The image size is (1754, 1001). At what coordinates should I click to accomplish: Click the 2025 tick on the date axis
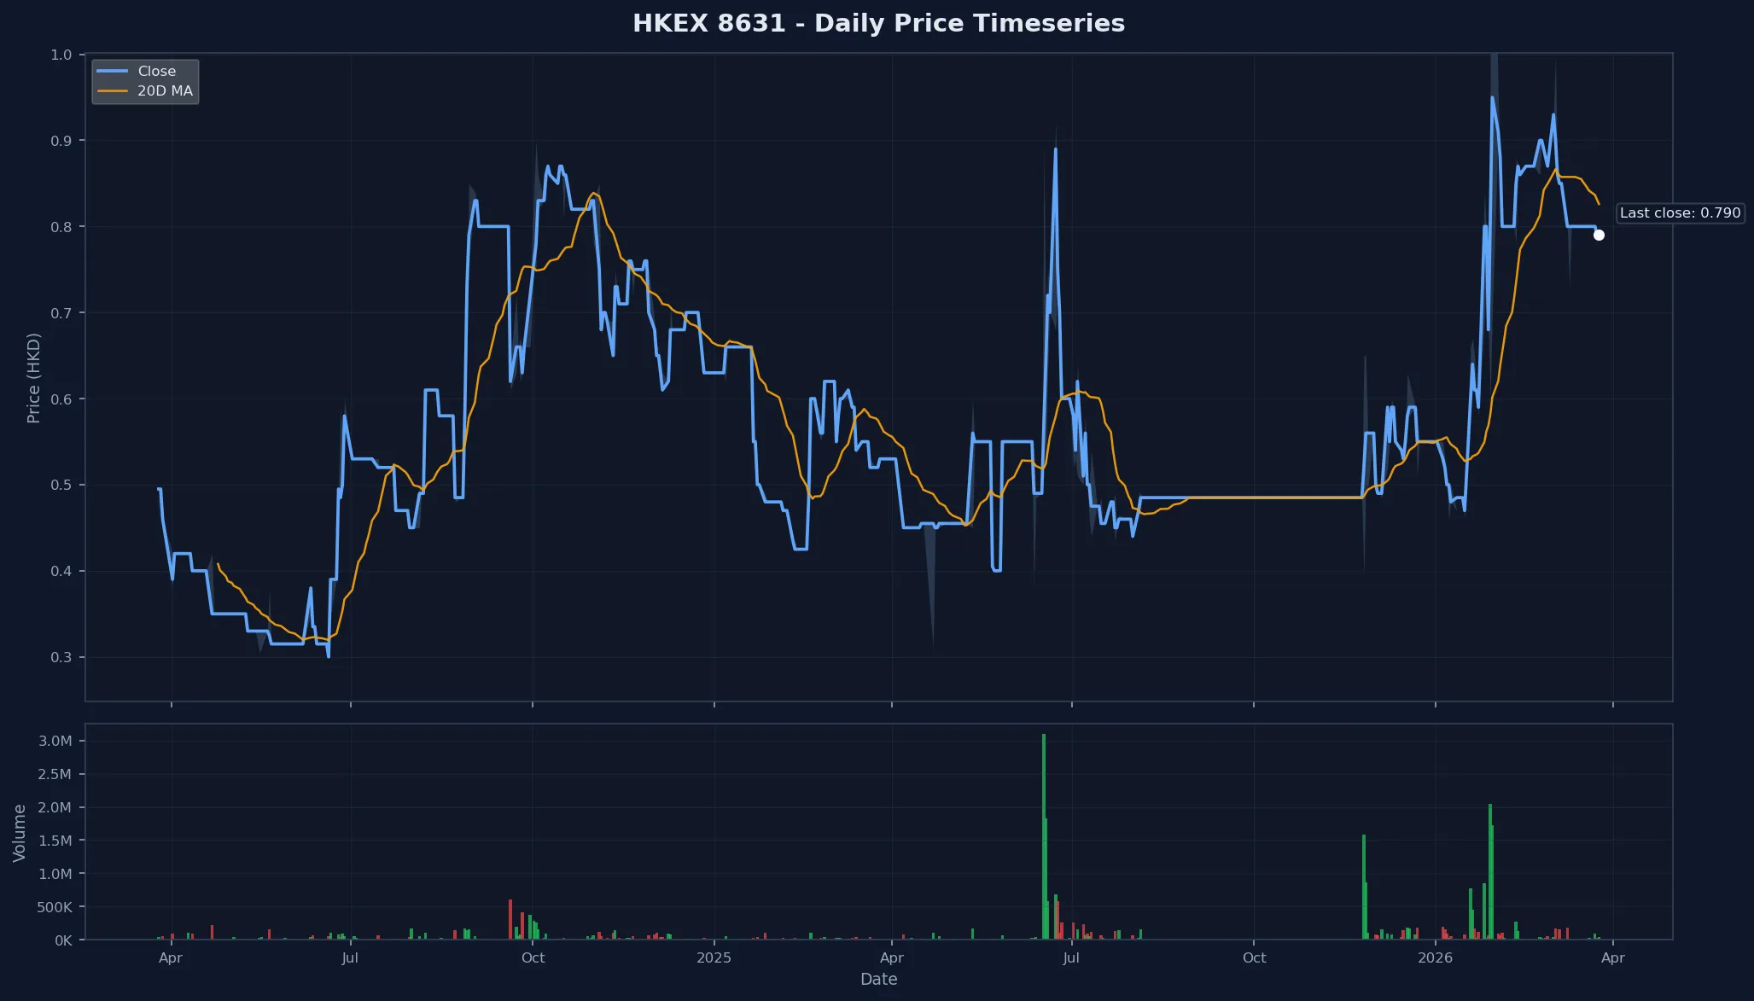pos(714,957)
